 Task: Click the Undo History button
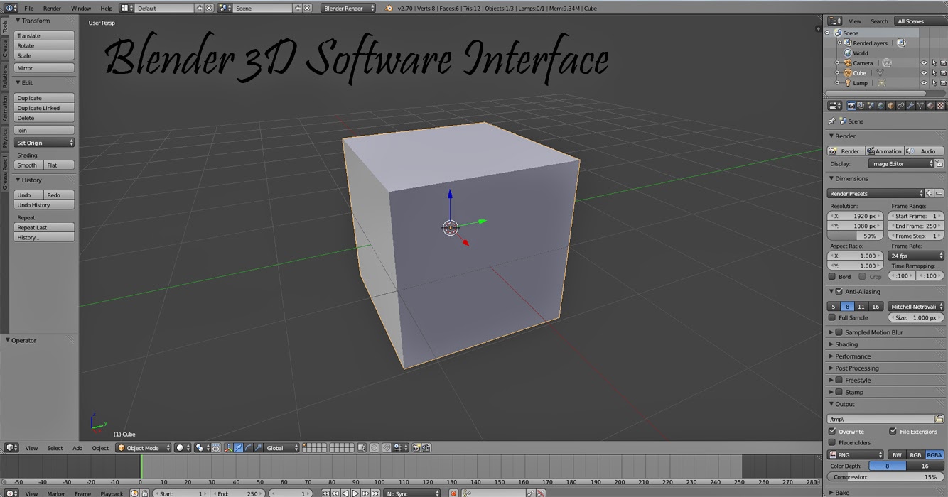44,205
